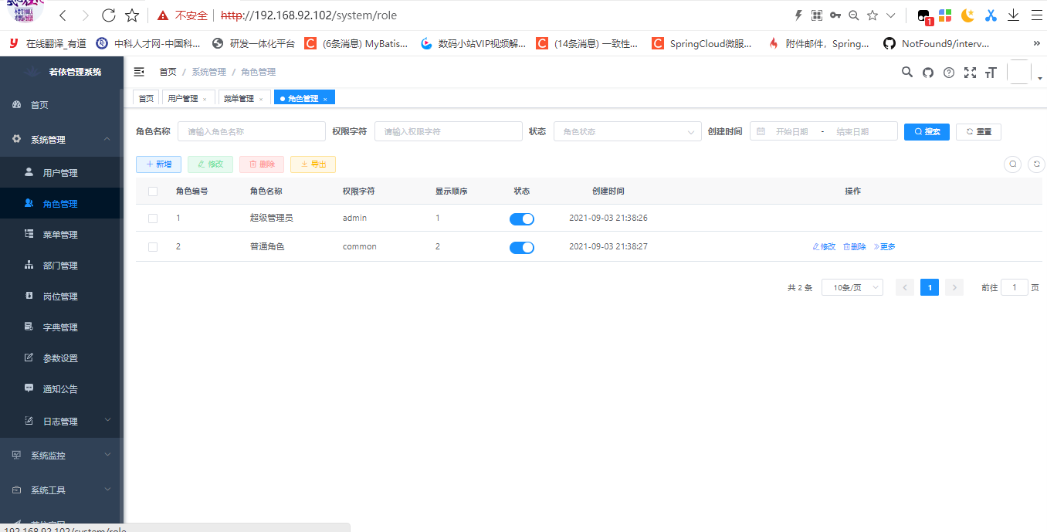Toggle the search panel visibility icon

point(1012,164)
